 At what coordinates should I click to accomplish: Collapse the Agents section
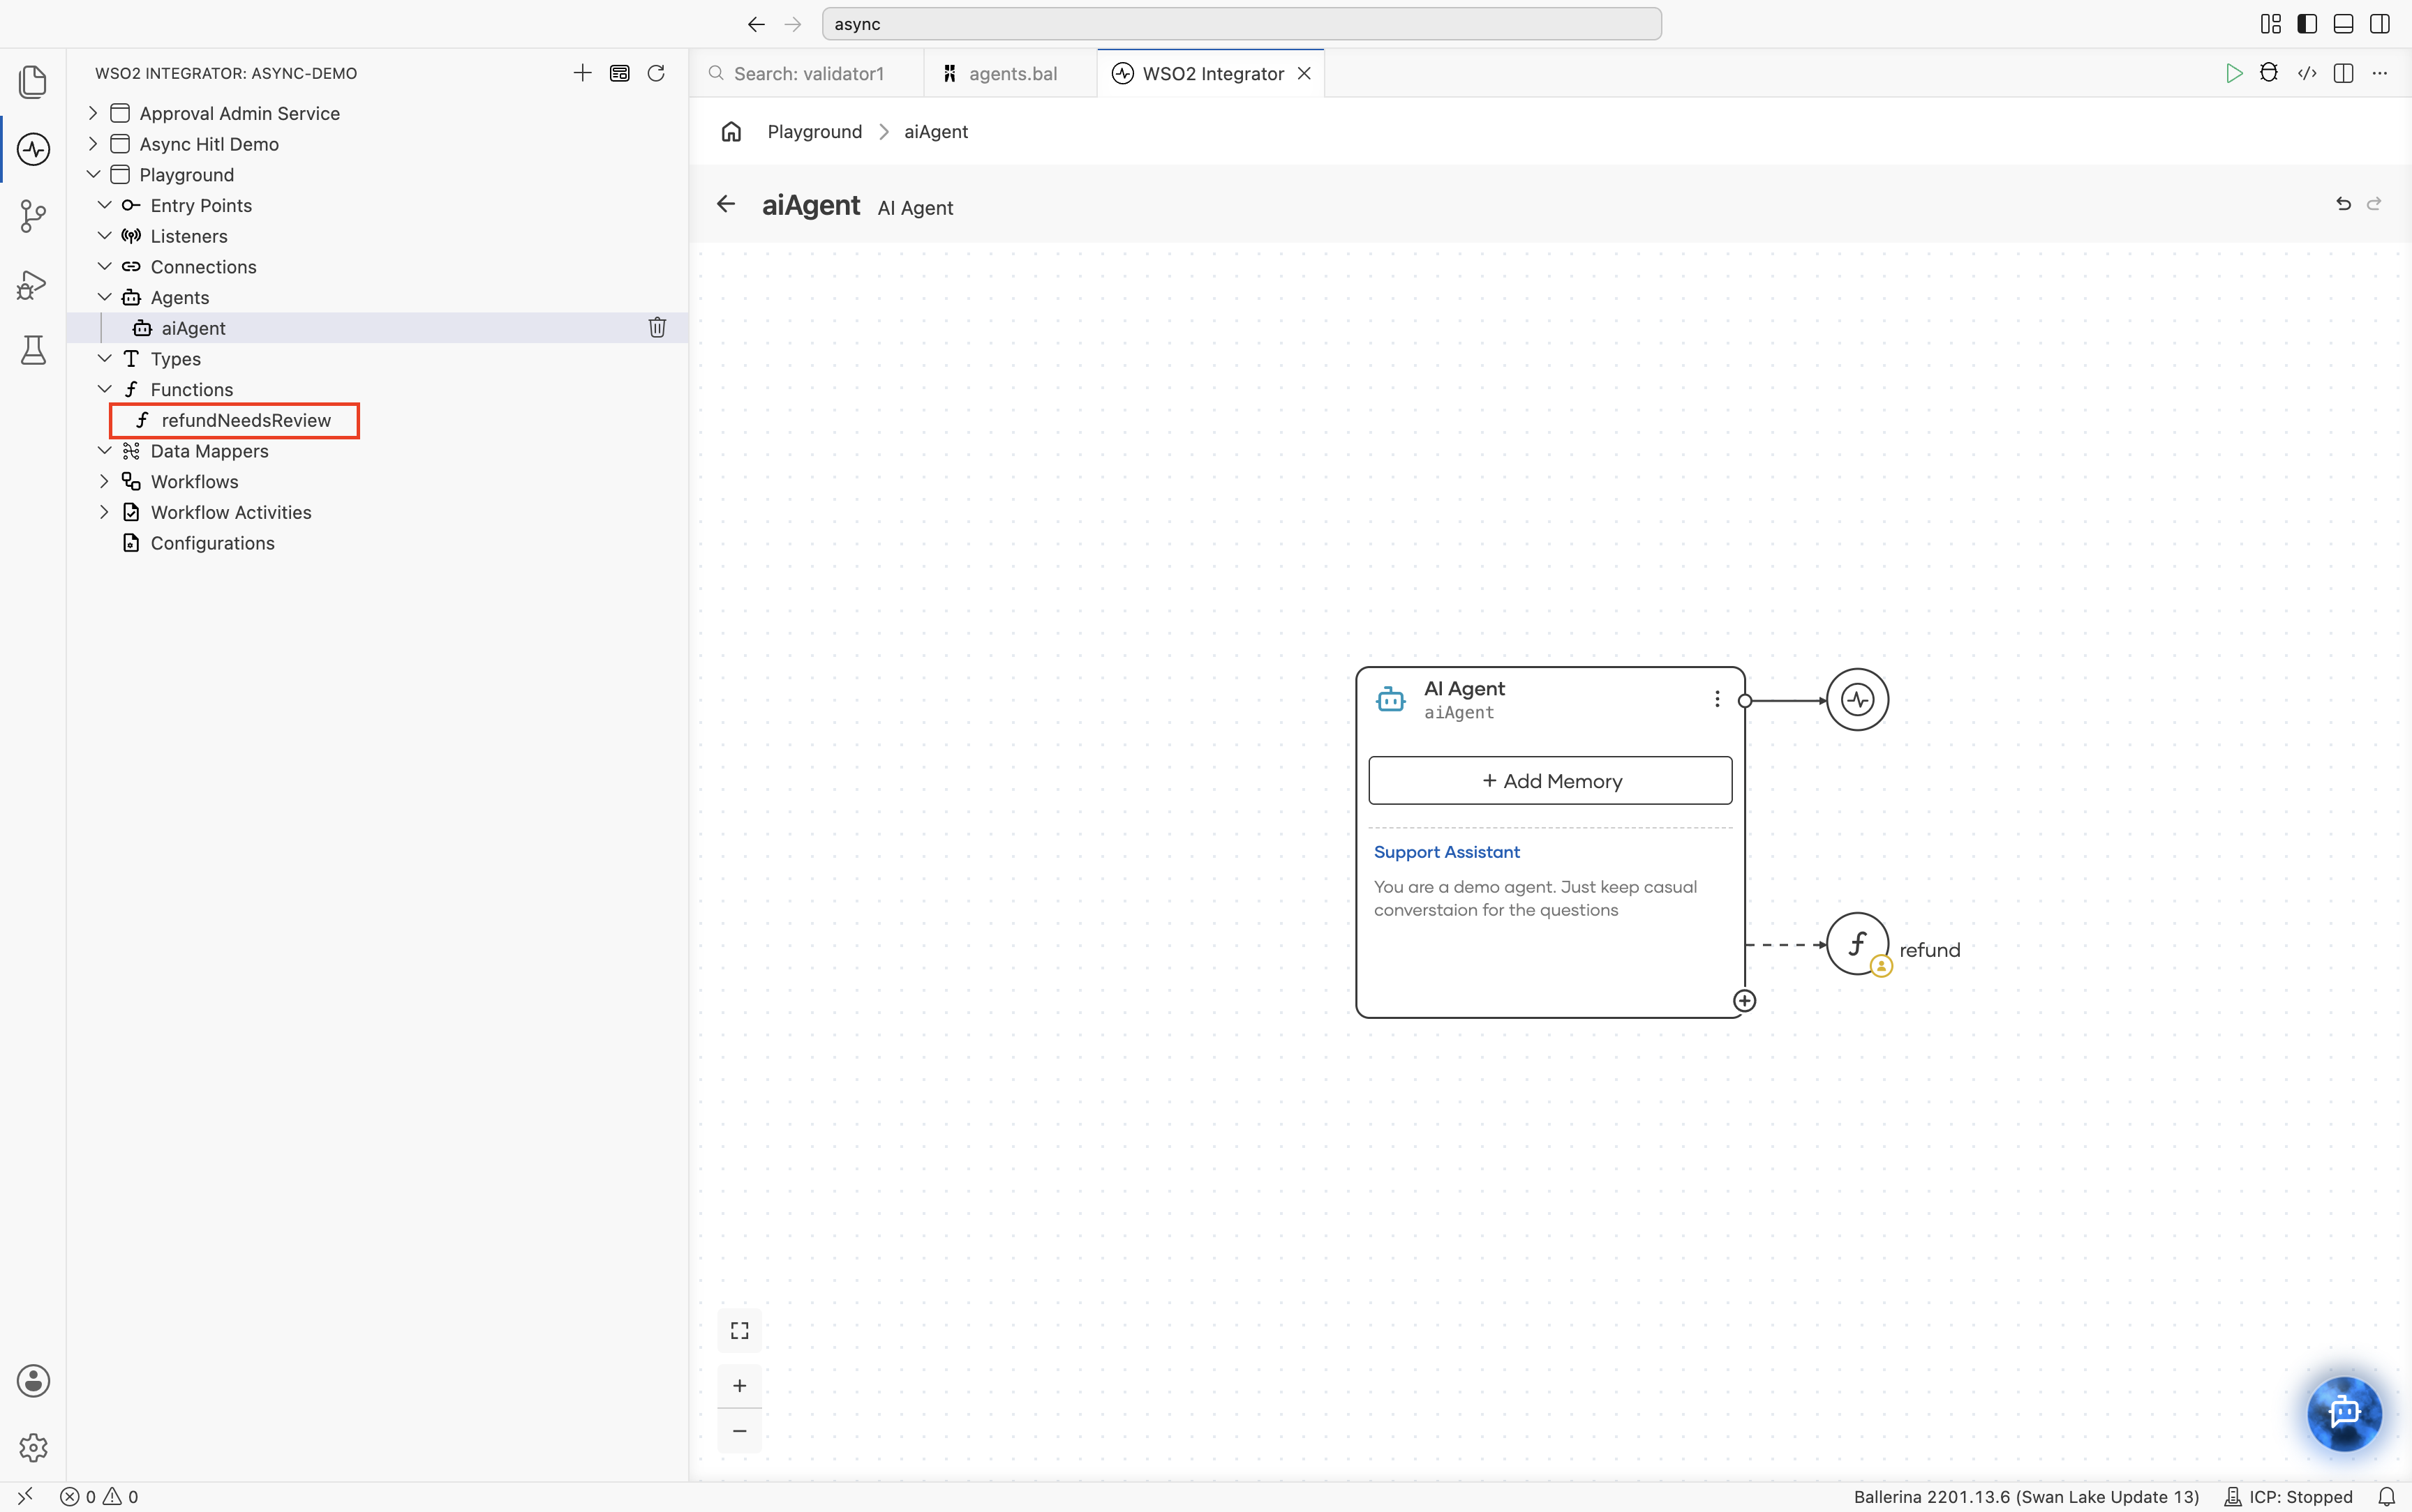[x=104, y=297]
